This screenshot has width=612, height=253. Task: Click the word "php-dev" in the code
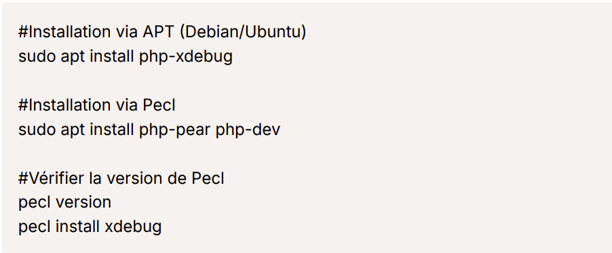coord(248,130)
